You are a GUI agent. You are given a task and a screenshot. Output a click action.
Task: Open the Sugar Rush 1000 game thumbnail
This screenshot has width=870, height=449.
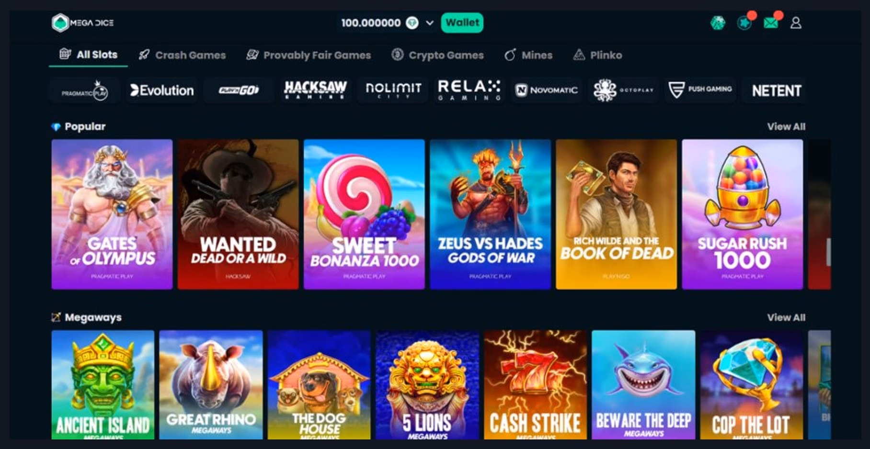[742, 214]
